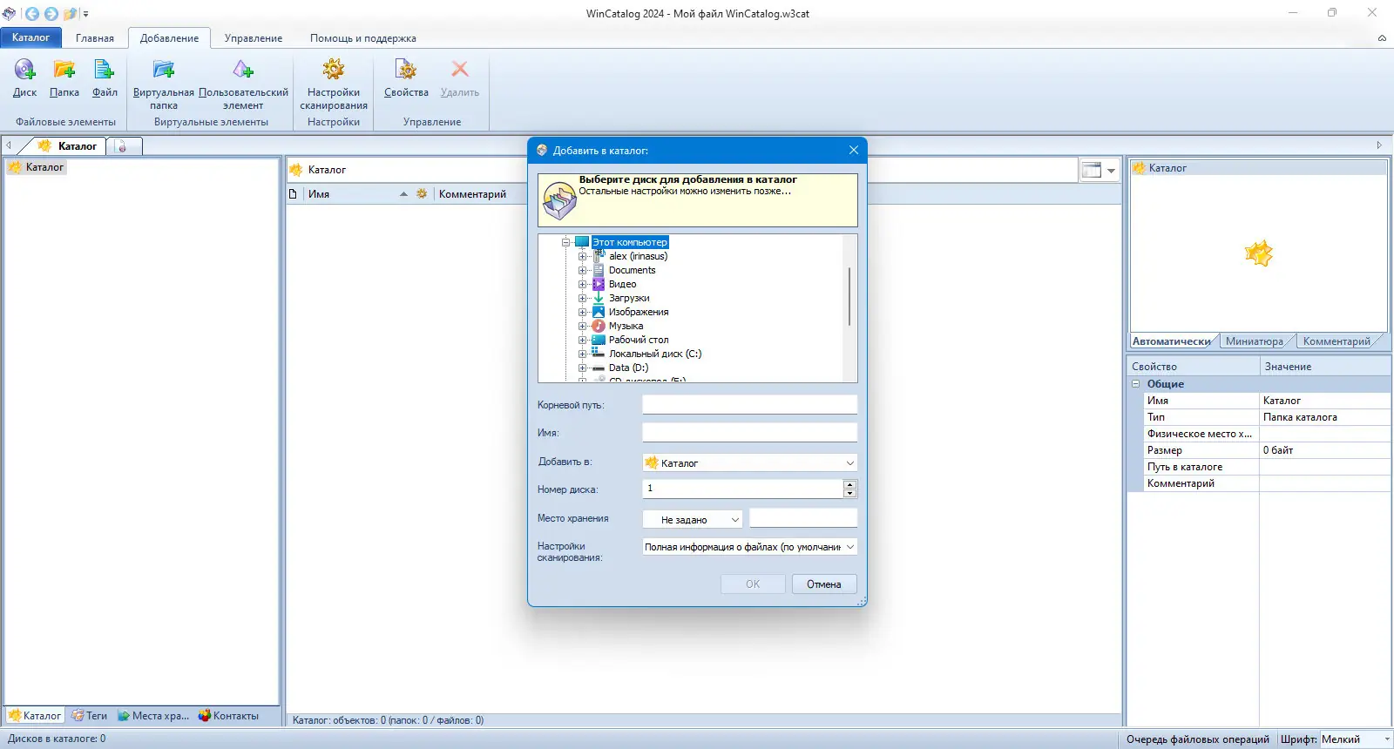Screen dimensions: 1394x749
Task: Select the Загрузки download icon in the tree
Action: coord(599,298)
